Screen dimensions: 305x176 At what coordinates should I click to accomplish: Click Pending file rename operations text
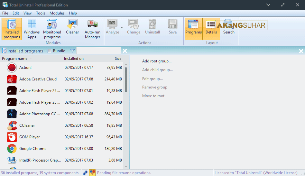point(124,173)
